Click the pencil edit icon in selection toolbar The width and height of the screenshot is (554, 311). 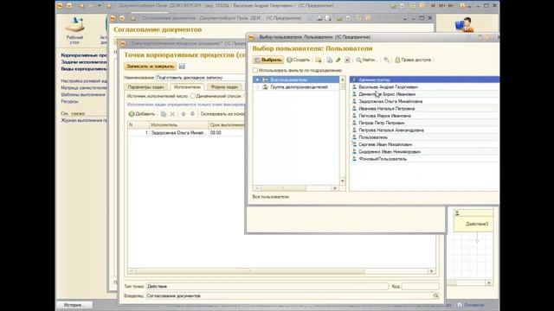coord(338,60)
